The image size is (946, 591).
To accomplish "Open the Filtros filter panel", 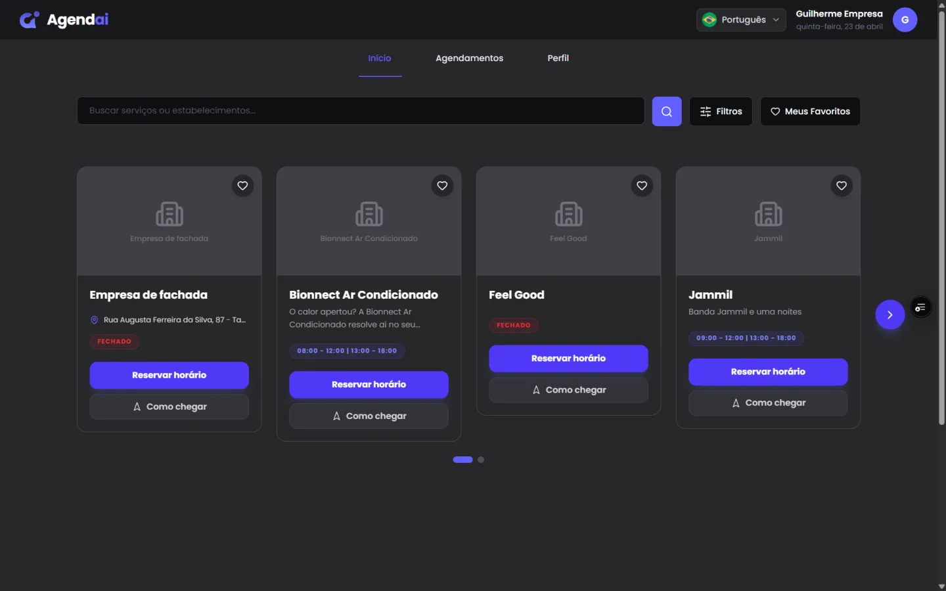I will [721, 112].
